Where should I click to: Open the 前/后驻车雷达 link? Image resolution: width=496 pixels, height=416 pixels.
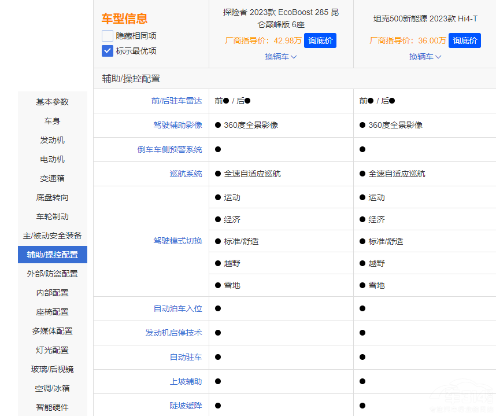point(177,101)
